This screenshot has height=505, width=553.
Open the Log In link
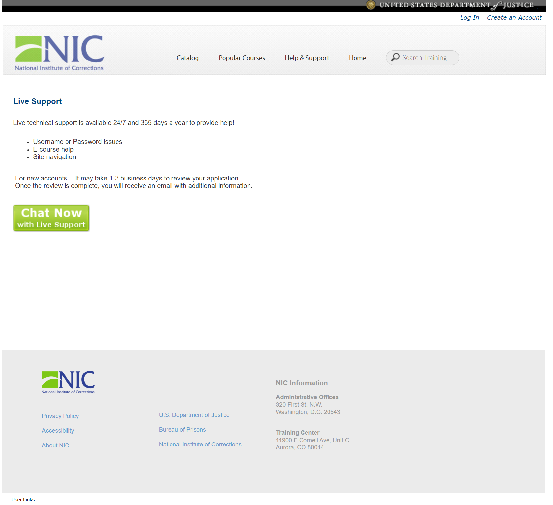pos(469,17)
